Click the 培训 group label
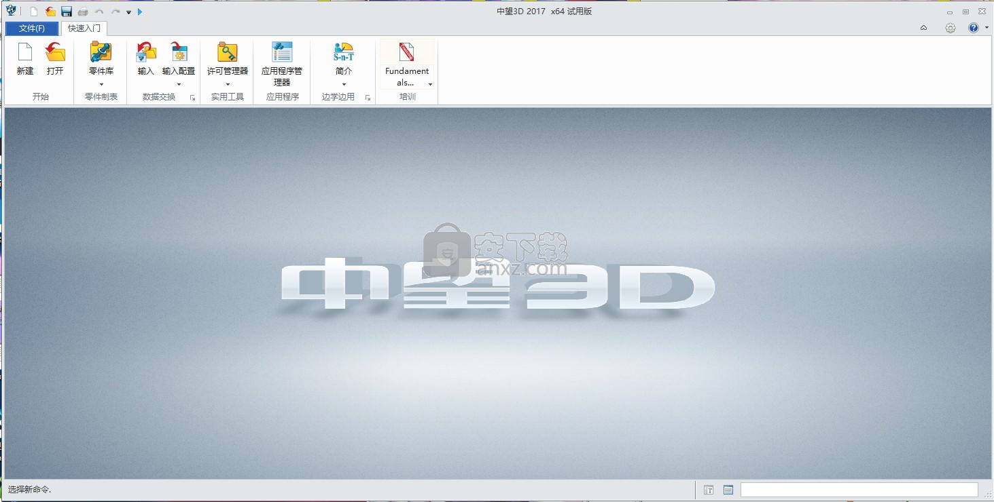This screenshot has width=994, height=502. 408,97
